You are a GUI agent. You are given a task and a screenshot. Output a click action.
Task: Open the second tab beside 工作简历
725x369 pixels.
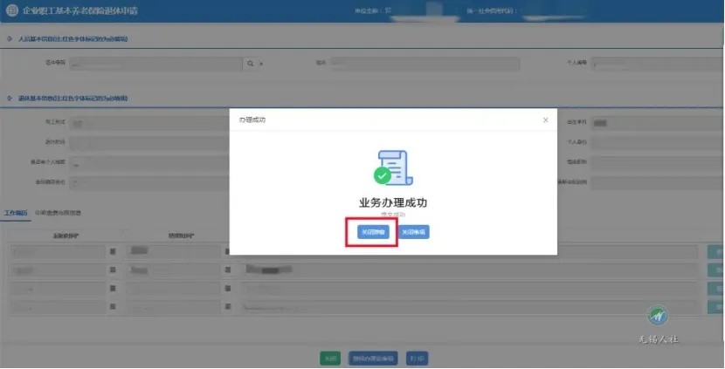click(x=58, y=213)
